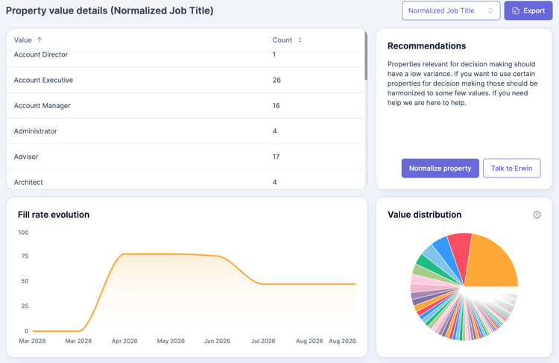This screenshot has height=363, width=559.
Task: Sort by Value column arrow icon
Action: click(x=40, y=40)
